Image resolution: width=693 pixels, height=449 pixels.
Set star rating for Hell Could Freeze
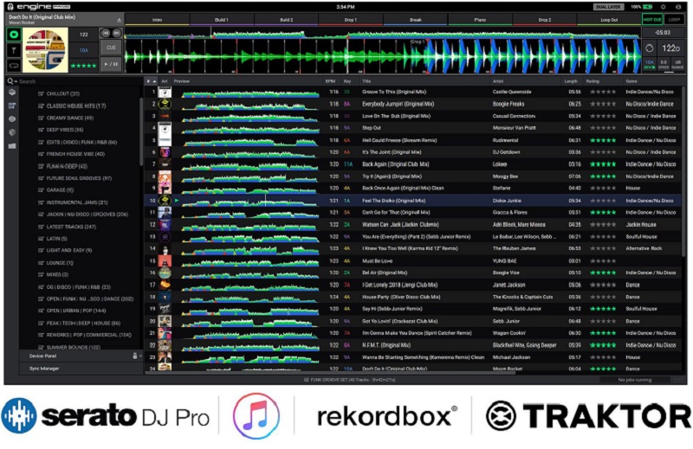pos(603,140)
